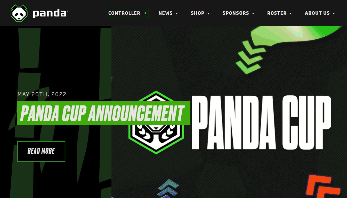Click the READ MORE button
347x198 pixels.
tap(41, 151)
